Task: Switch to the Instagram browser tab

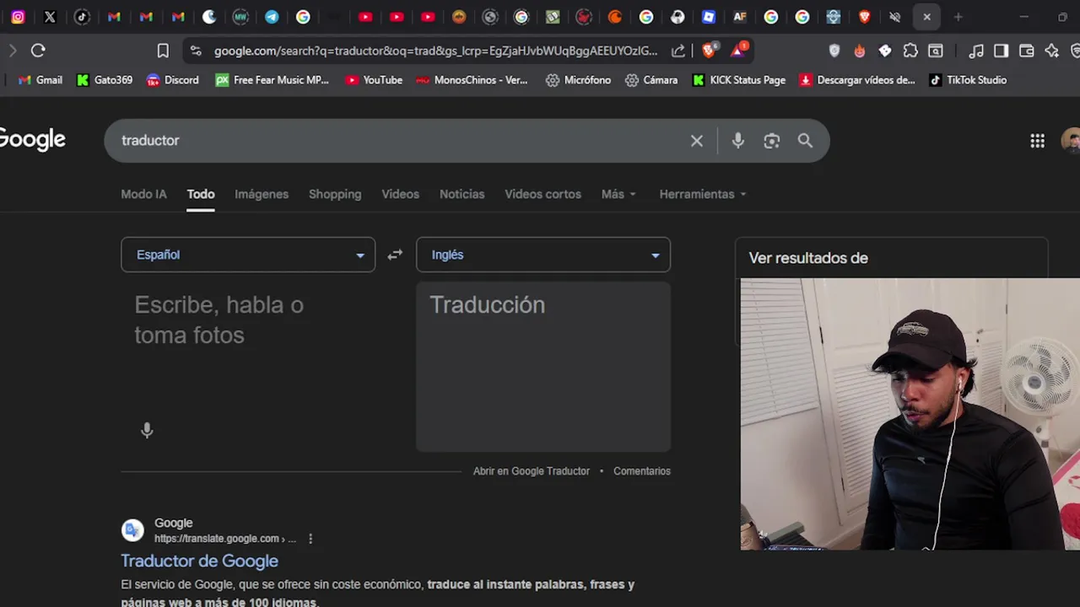Action: coord(18,17)
